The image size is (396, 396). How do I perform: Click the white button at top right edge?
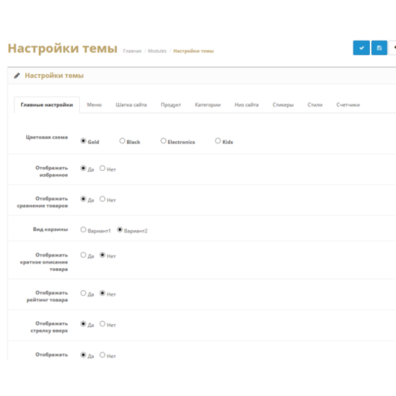(394, 48)
